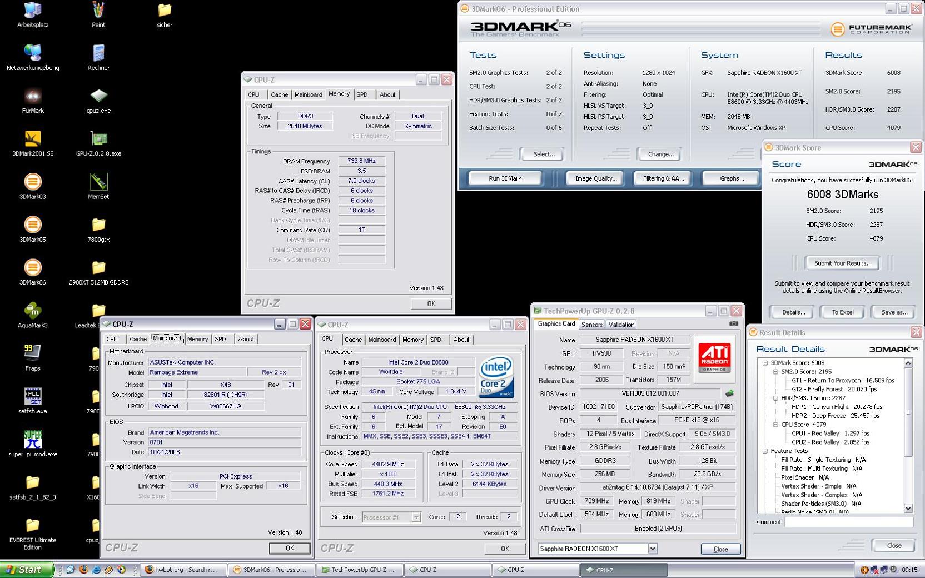Collapse the 3DMark Score tree node
Image resolution: width=925 pixels, height=578 pixels.
click(765, 363)
